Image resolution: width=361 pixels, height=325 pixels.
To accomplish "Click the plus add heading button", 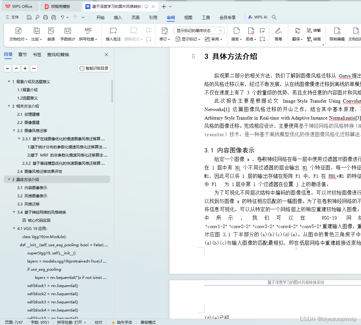I will tap(25, 68).
